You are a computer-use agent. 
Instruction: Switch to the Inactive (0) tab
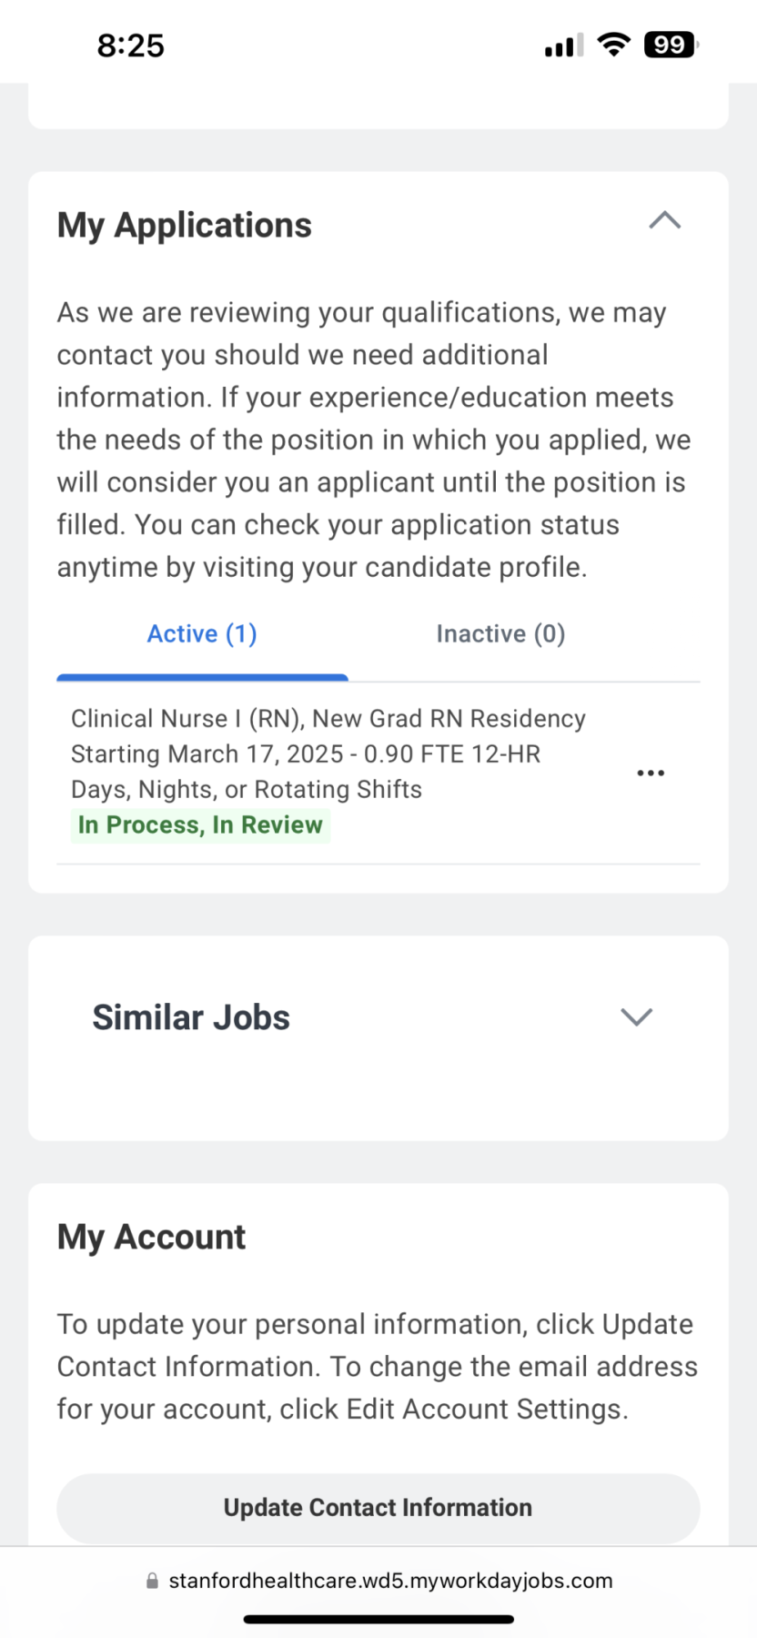point(500,634)
